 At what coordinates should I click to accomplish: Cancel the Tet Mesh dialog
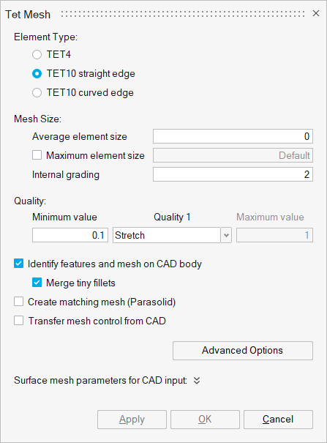[278, 420]
